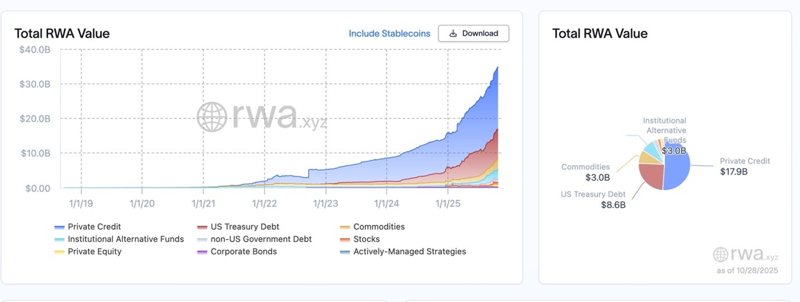Toggle Private Credit legend series
Screen dimensions: 800x302
pyautogui.click(x=94, y=227)
